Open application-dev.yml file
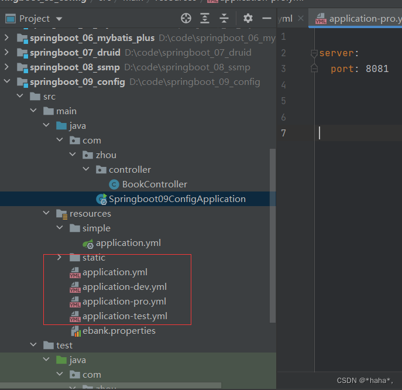 125,286
